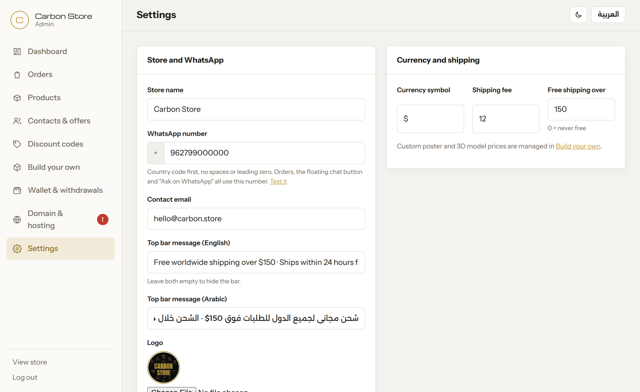Image resolution: width=640 pixels, height=392 pixels.
Task: Navigate to Wallet & withdrawals
Action: tap(60, 191)
